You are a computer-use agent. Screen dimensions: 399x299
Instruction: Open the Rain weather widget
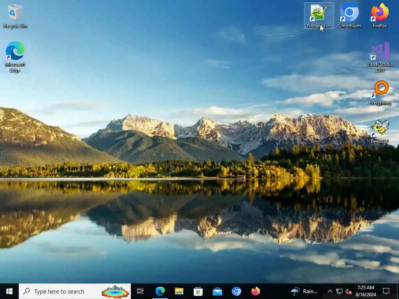(x=304, y=291)
